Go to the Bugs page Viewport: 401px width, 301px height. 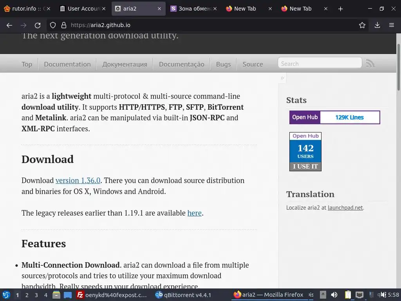(223, 64)
